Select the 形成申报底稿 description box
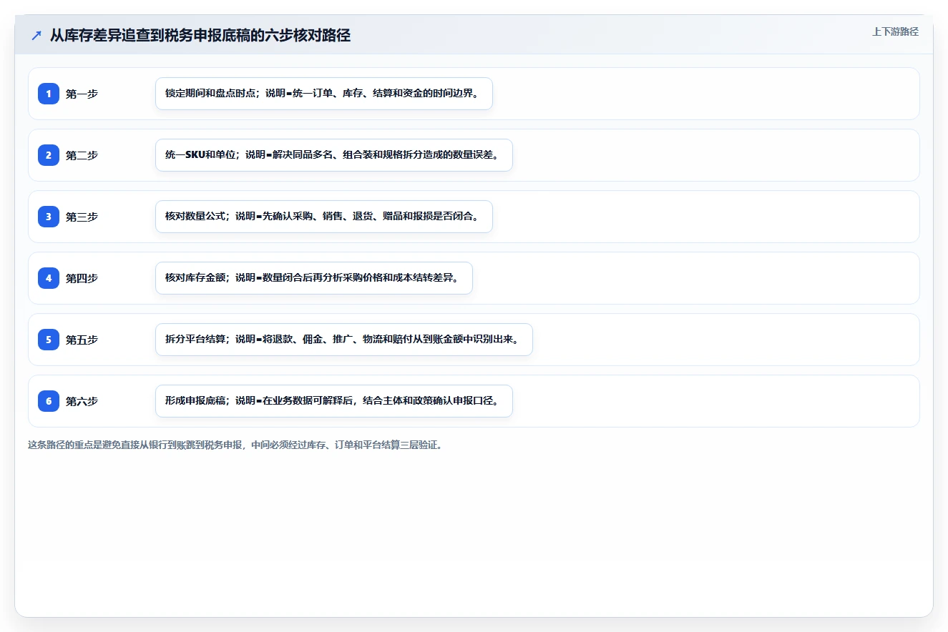 (x=334, y=401)
